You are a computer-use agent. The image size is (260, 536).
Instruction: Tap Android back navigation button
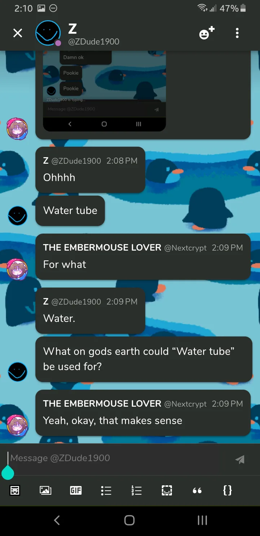pos(57,520)
